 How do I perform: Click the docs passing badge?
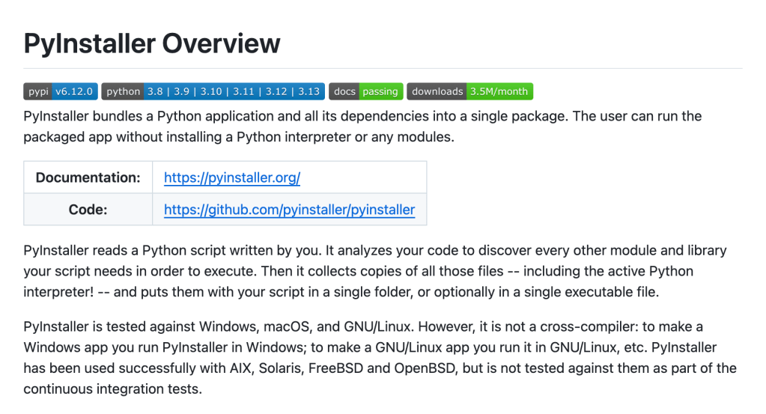tap(365, 91)
